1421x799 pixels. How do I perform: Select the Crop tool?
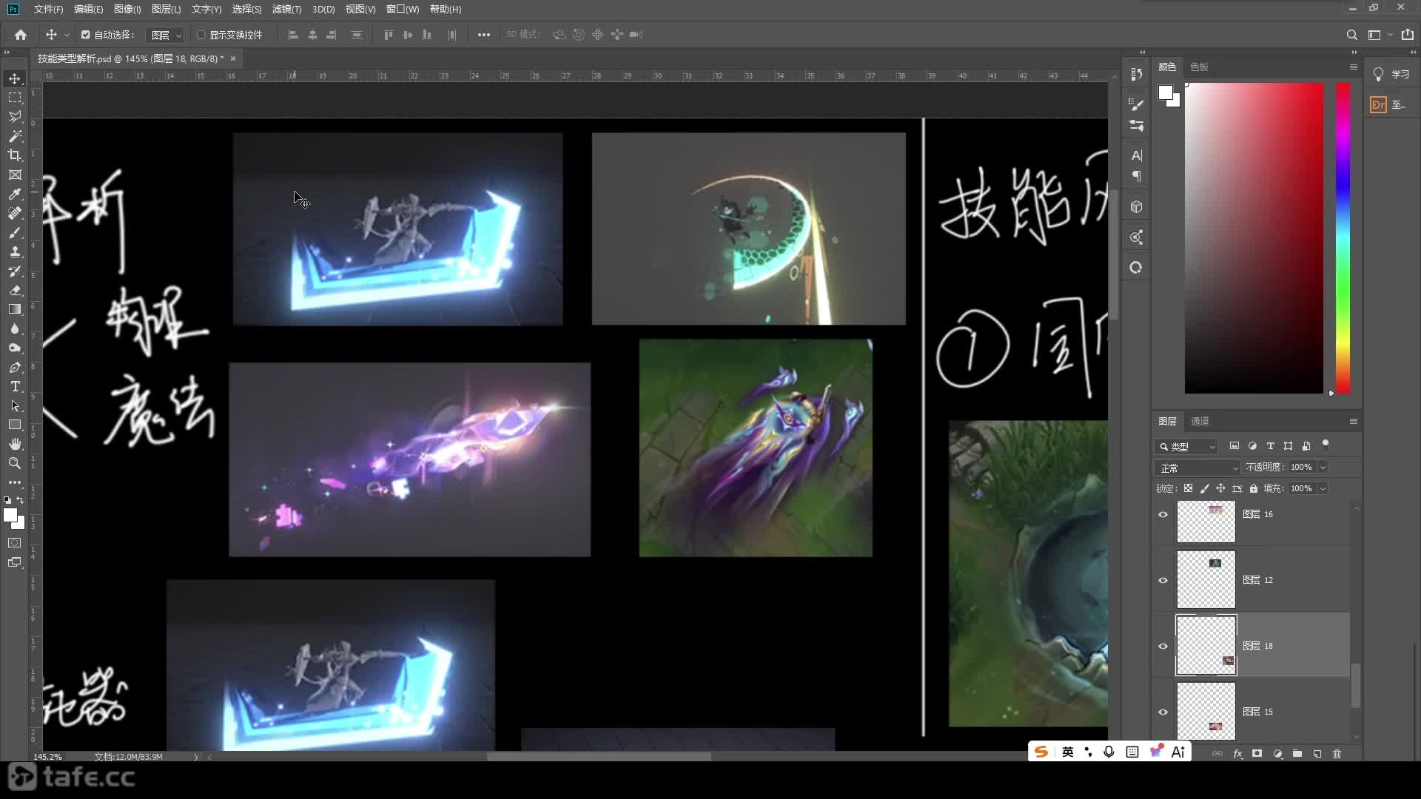click(15, 155)
